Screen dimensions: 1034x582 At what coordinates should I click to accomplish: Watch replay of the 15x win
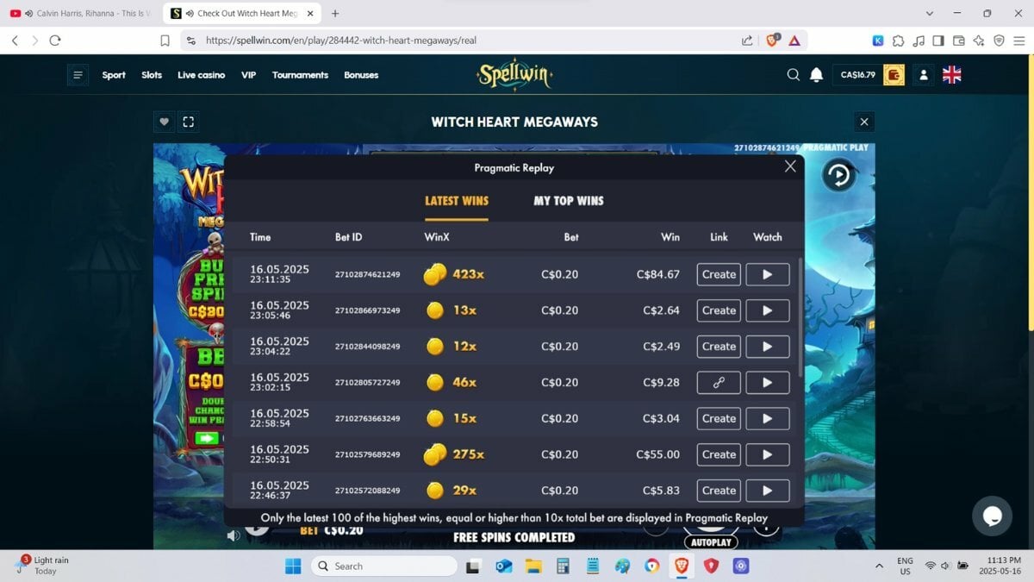pos(767,418)
